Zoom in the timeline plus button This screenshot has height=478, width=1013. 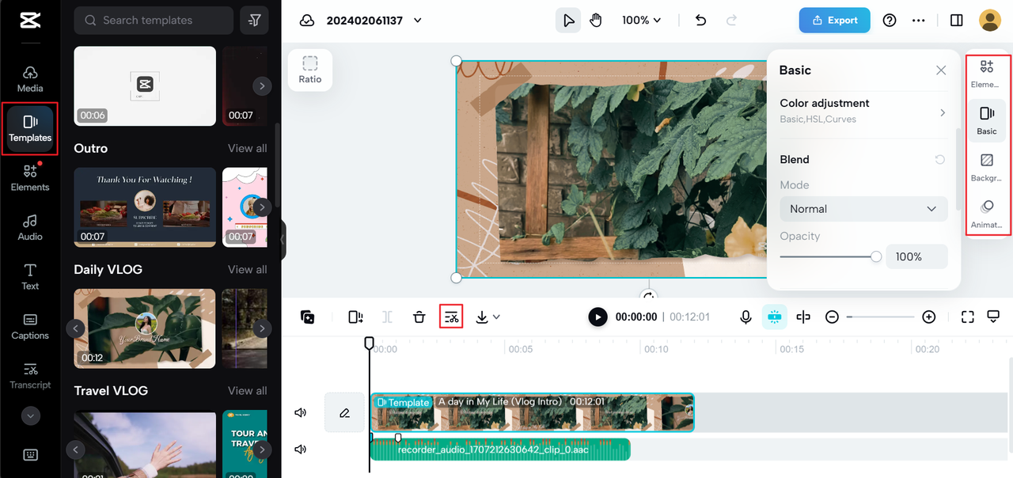[929, 317]
